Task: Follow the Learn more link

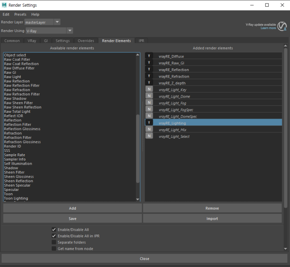Action: click(x=268, y=28)
